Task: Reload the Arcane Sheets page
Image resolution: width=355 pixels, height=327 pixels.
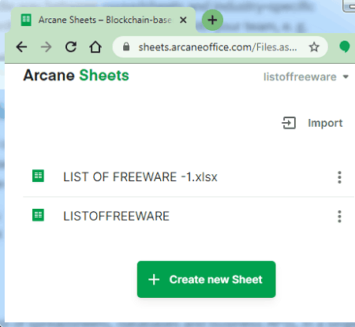Action: pyautogui.click(x=71, y=47)
